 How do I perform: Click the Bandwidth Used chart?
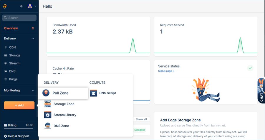[x=98, y=46]
